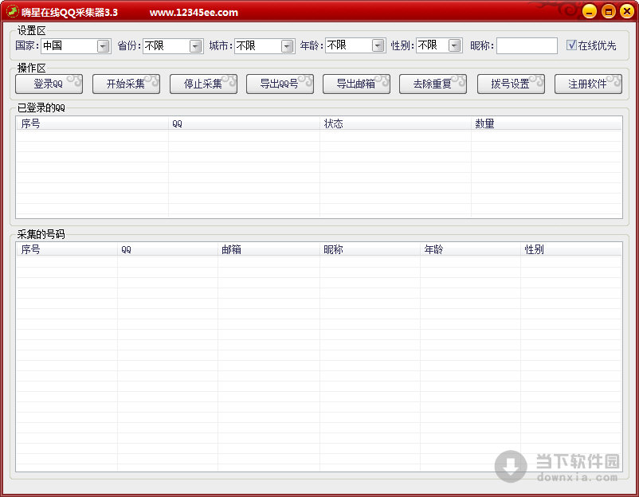Screen dimensions: 639x497
Task: Start collecting with 开始采集 button
Action: pos(126,84)
